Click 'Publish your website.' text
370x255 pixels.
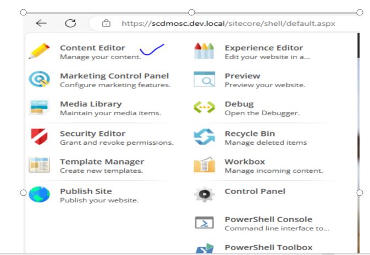[100, 200]
